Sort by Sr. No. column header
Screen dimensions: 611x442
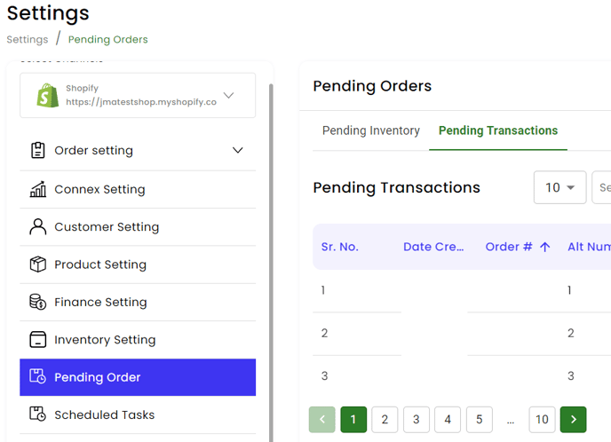tap(340, 247)
